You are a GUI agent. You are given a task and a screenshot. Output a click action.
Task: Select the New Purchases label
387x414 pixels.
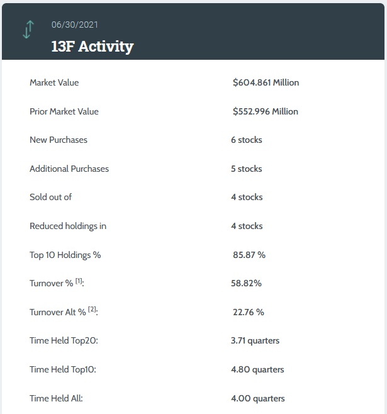click(59, 140)
